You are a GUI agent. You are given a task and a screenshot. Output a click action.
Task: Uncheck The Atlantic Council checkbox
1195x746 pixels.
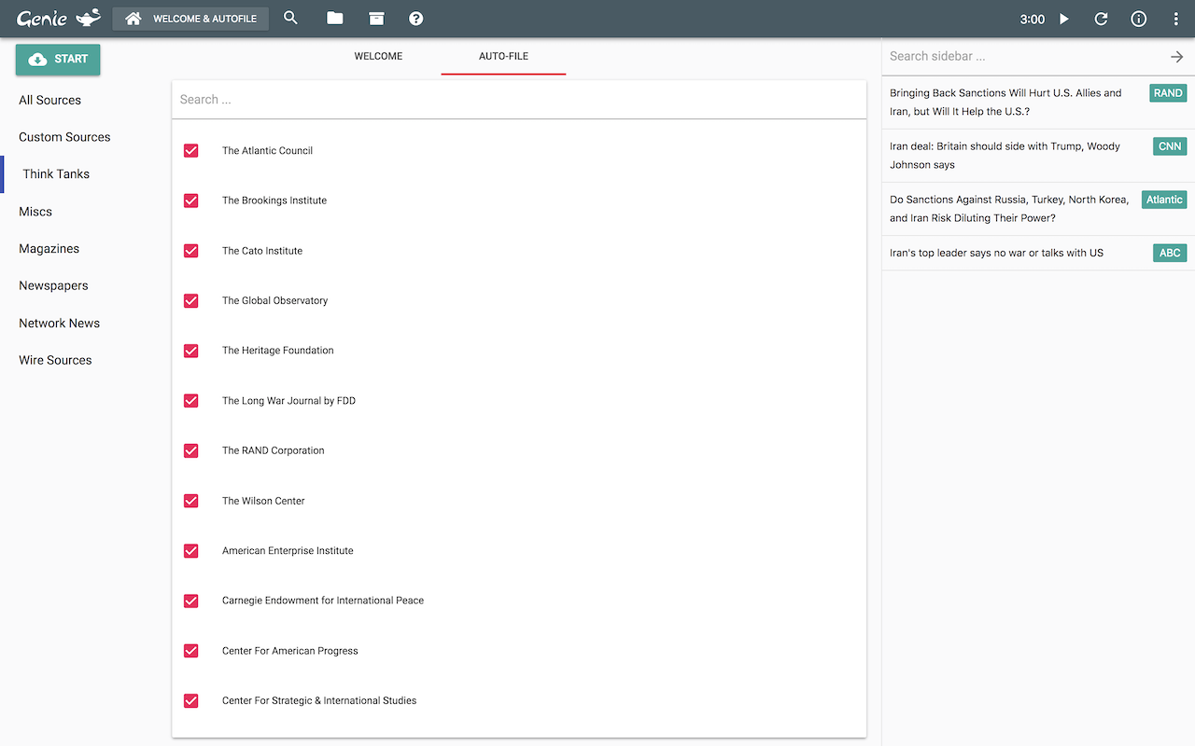[x=191, y=150]
